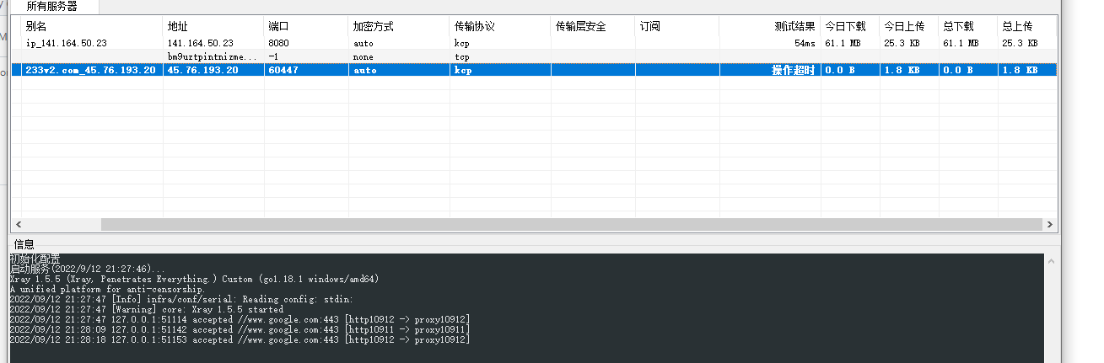
Task: Select server 233v2.com_45.76.193.20
Action: click(x=534, y=70)
